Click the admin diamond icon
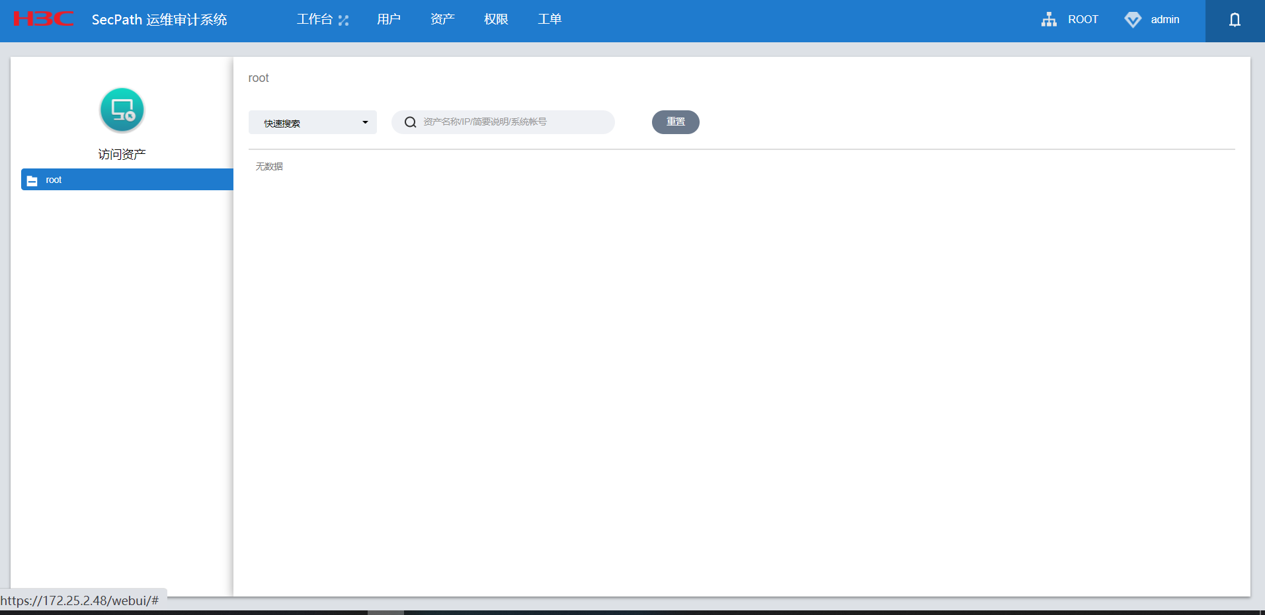The image size is (1265, 615). click(x=1133, y=20)
